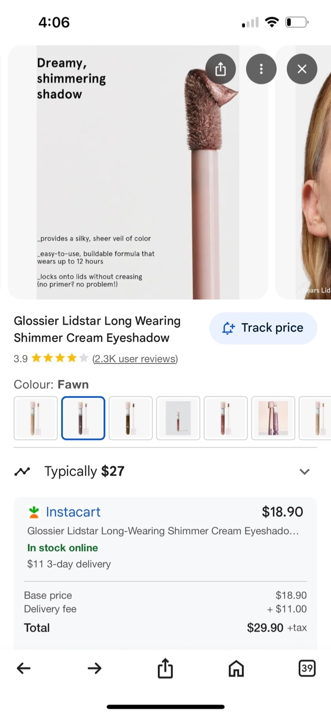Screen dimensions: 331x716
Task: Select the currently highlighted Fawn colour swatch
Action: [83, 418]
